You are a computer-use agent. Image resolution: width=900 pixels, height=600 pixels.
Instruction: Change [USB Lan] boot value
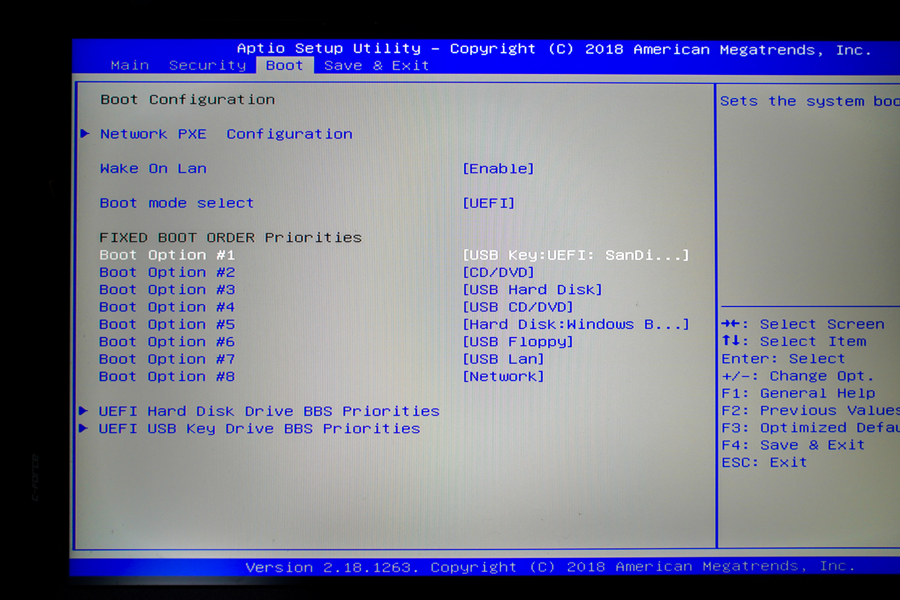click(x=503, y=359)
